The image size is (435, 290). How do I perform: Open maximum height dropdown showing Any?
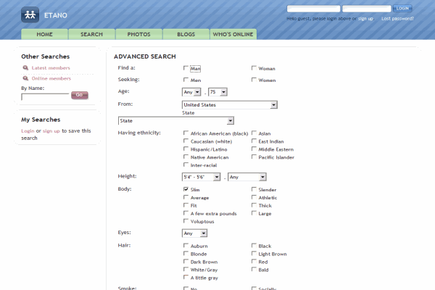click(247, 177)
